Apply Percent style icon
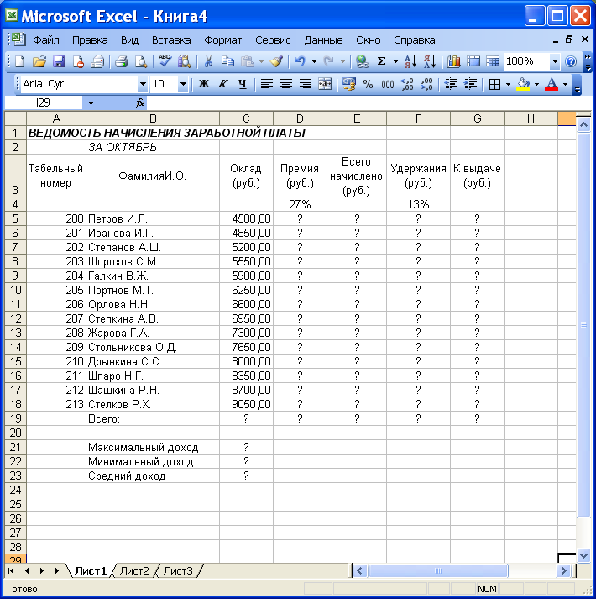Viewport: 596px width, 599px height. [368, 84]
